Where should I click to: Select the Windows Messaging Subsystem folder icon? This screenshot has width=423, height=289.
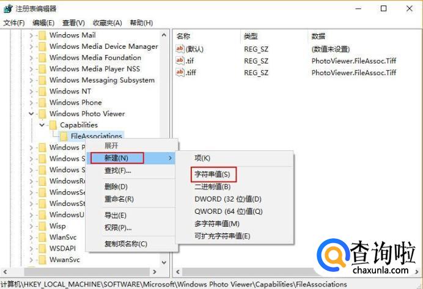(x=42, y=80)
